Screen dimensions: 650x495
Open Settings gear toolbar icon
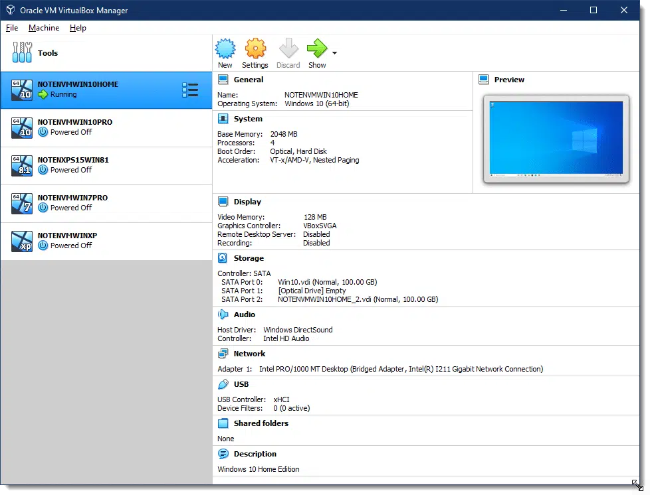[x=255, y=48]
